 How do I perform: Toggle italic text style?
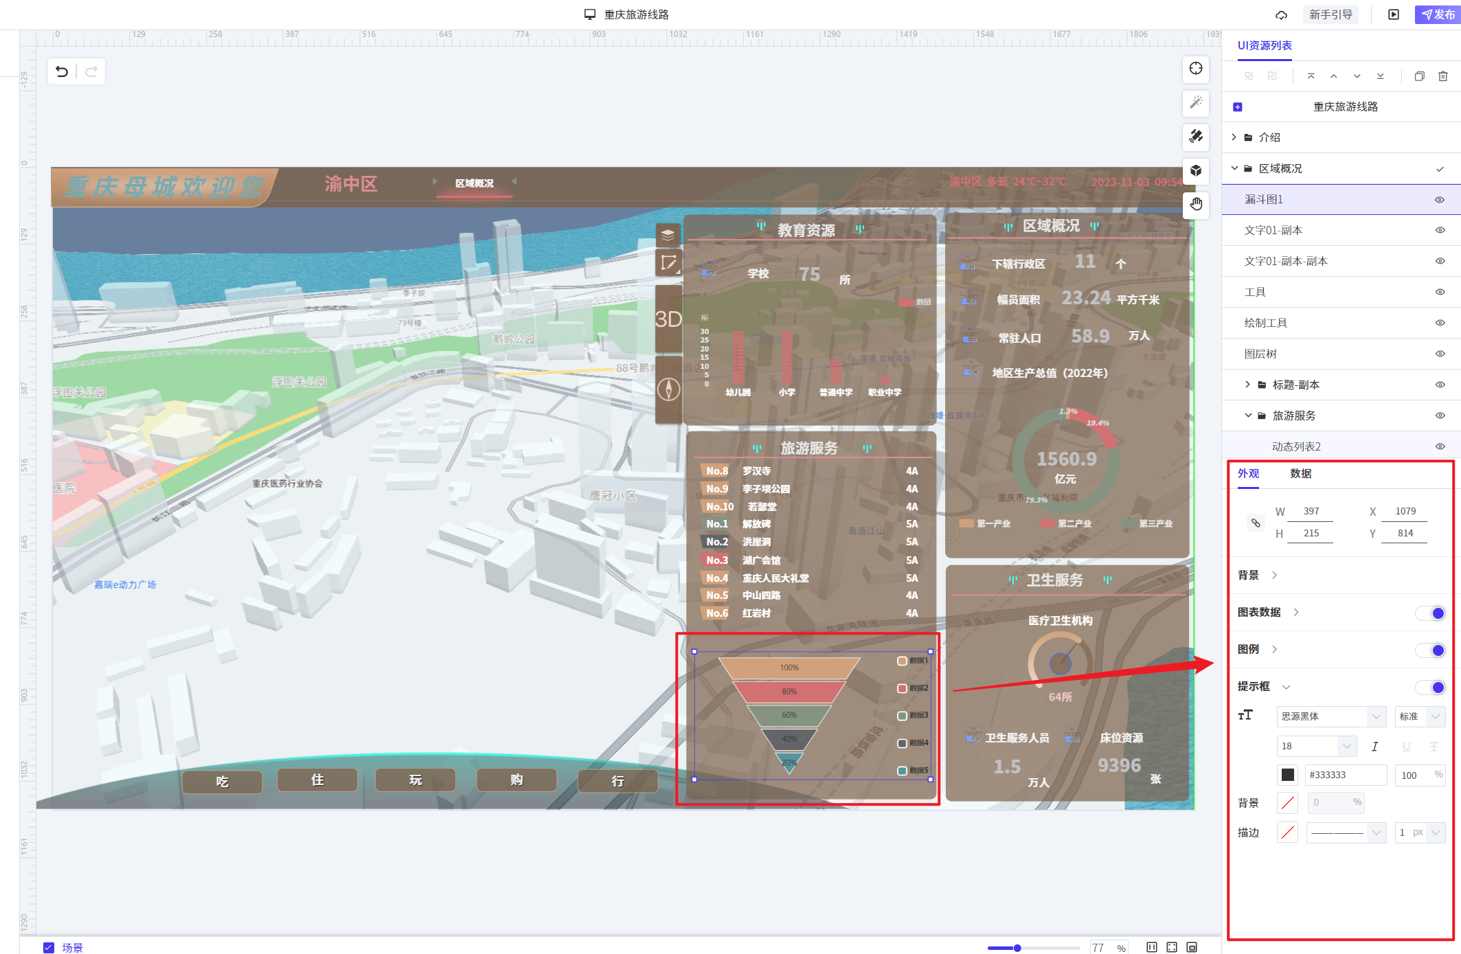click(x=1374, y=746)
